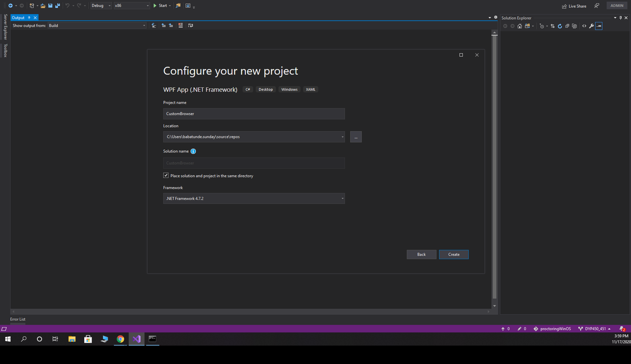This screenshot has width=631, height=364.
Task: Click the Clear All output icon
Action: [x=180, y=25]
